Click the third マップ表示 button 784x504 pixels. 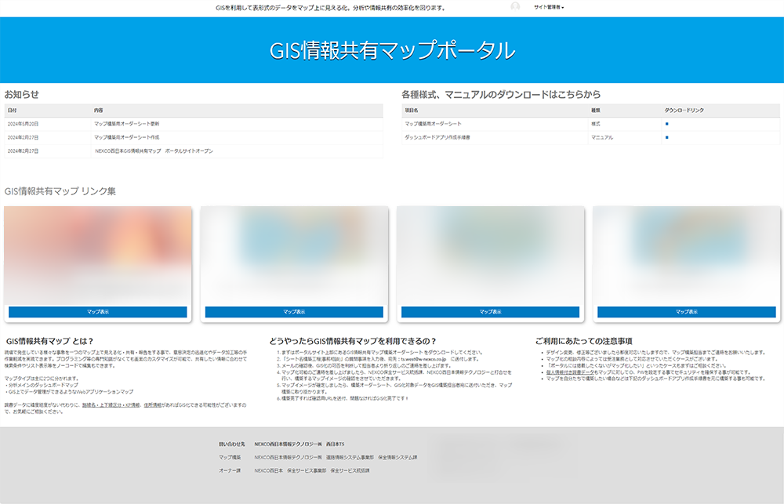coord(490,312)
